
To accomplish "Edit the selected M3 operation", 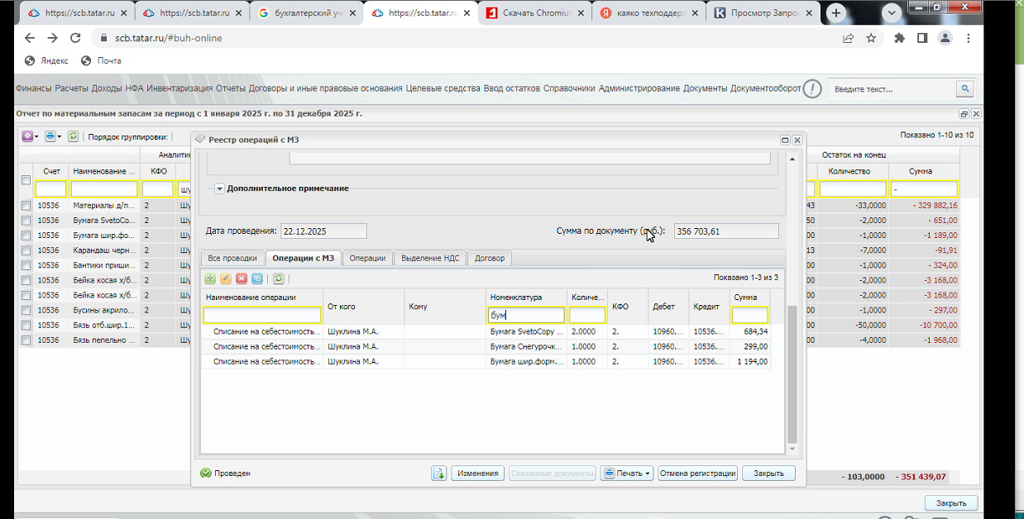I will point(226,279).
